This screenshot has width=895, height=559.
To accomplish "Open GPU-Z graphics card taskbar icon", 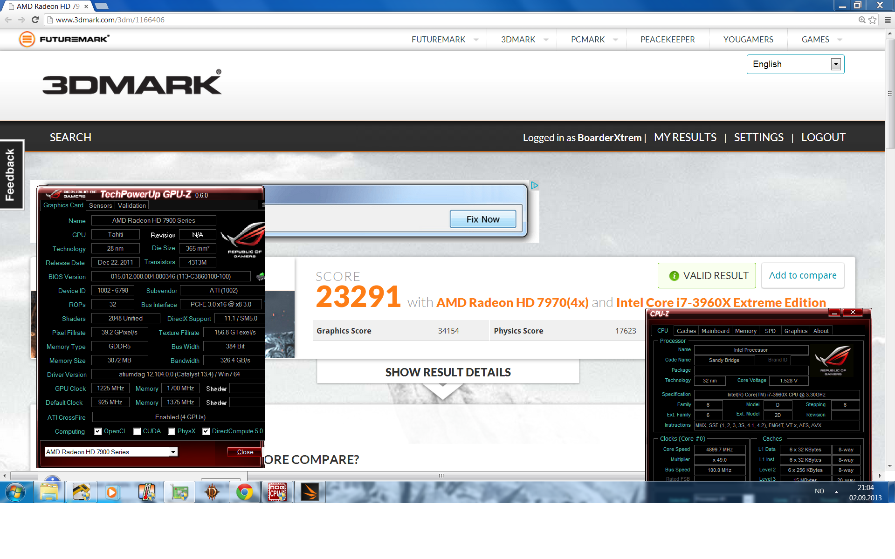I will pos(179,492).
